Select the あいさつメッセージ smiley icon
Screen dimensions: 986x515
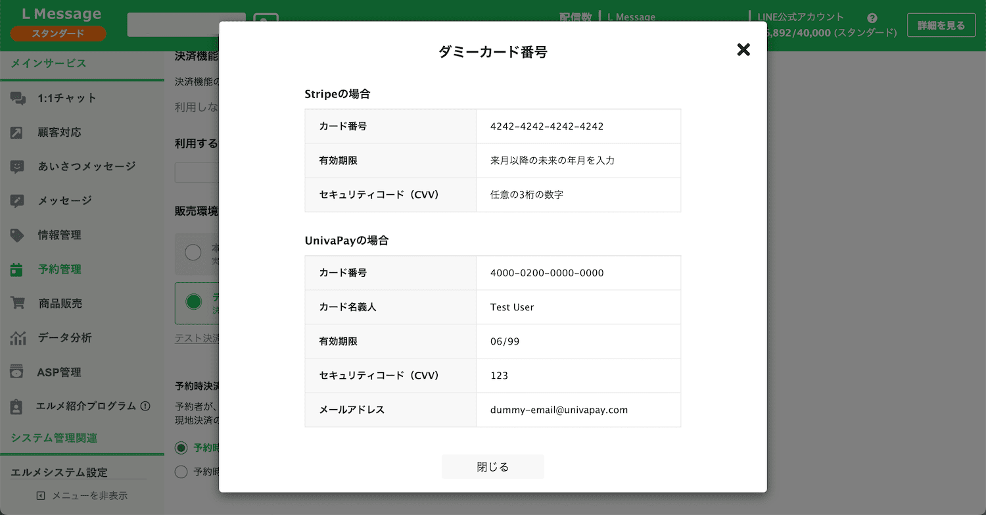(x=17, y=167)
